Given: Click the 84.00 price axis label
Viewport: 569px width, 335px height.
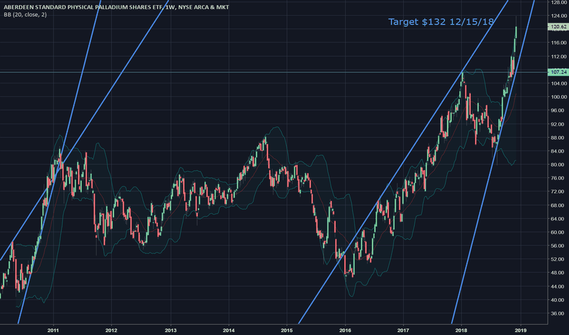Looking at the screenshot, I should pos(559,151).
